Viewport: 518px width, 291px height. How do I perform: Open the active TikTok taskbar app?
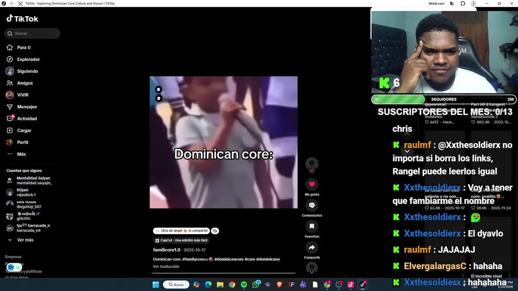pos(363,285)
